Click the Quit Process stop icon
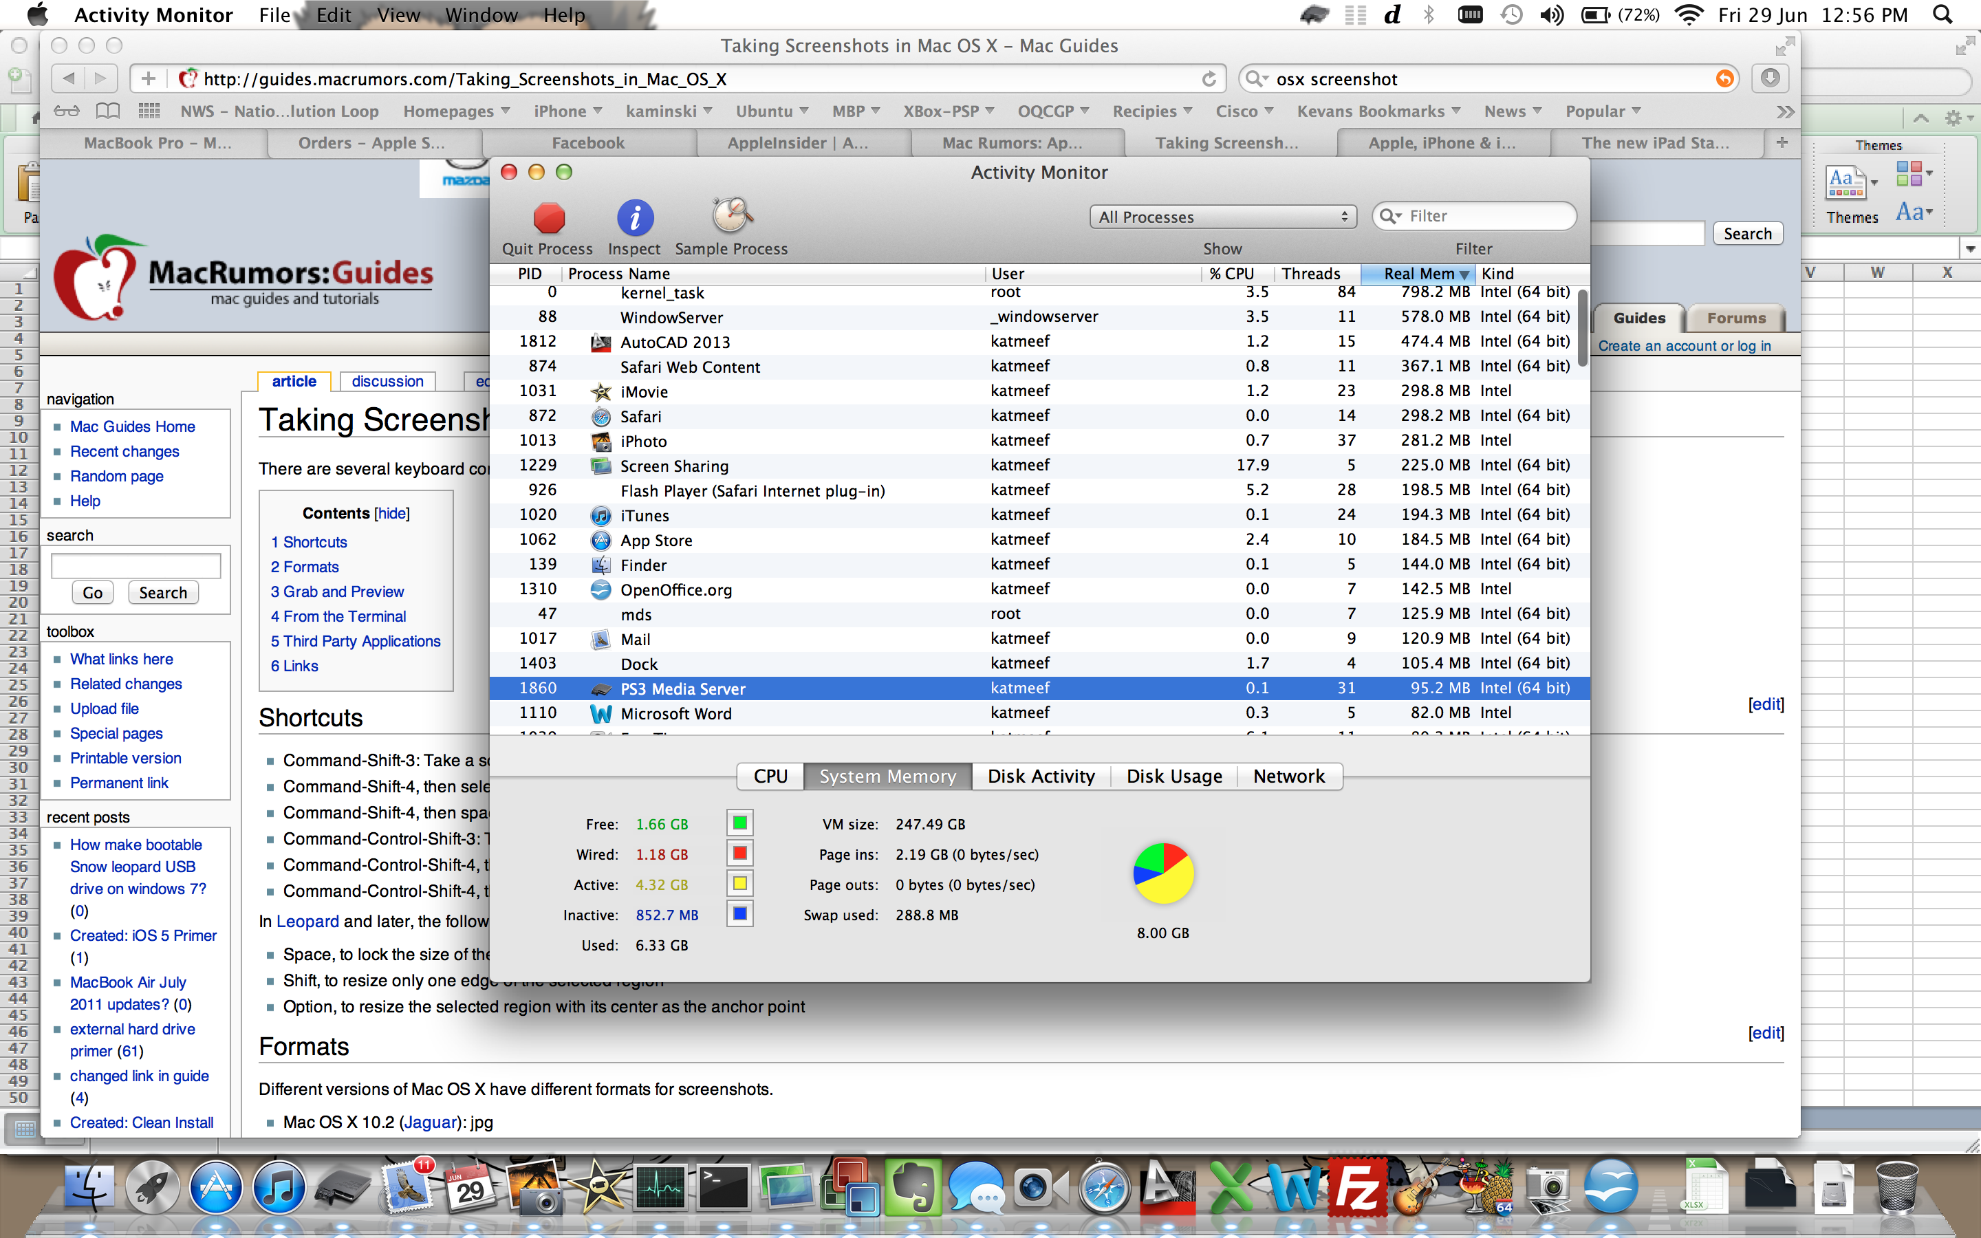 (550, 218)
